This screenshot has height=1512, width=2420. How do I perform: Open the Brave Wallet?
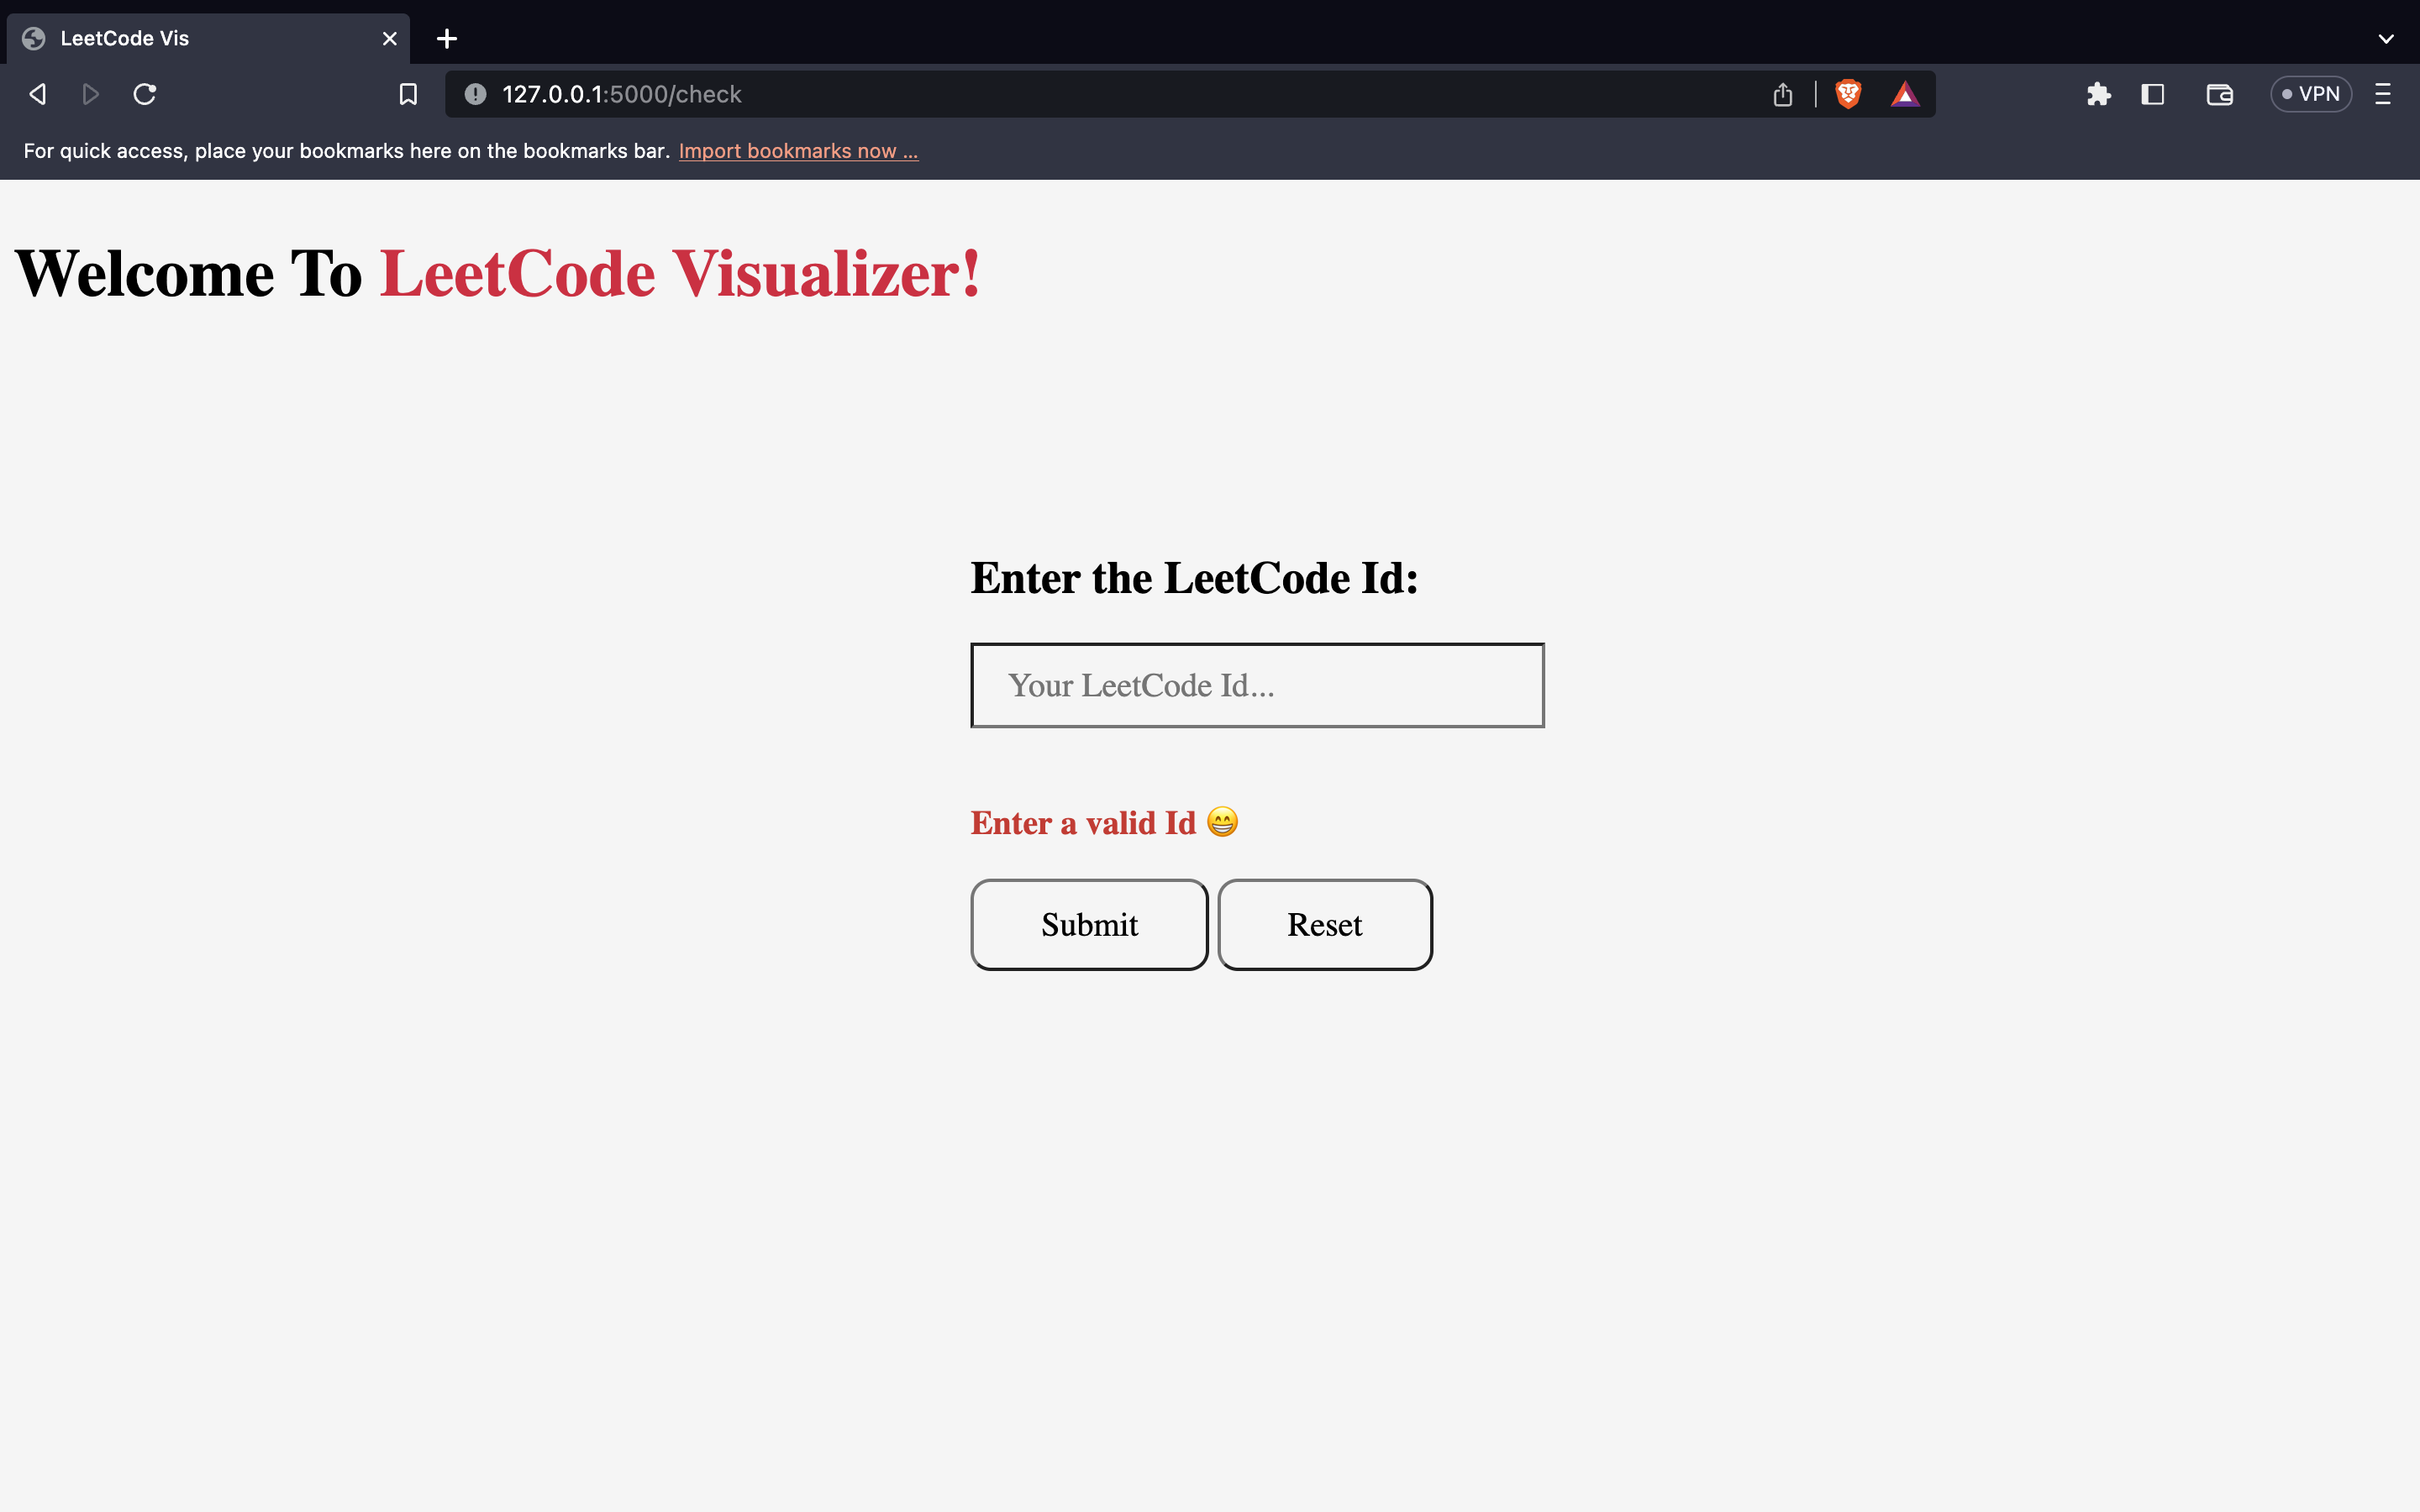coord(2219,93)
